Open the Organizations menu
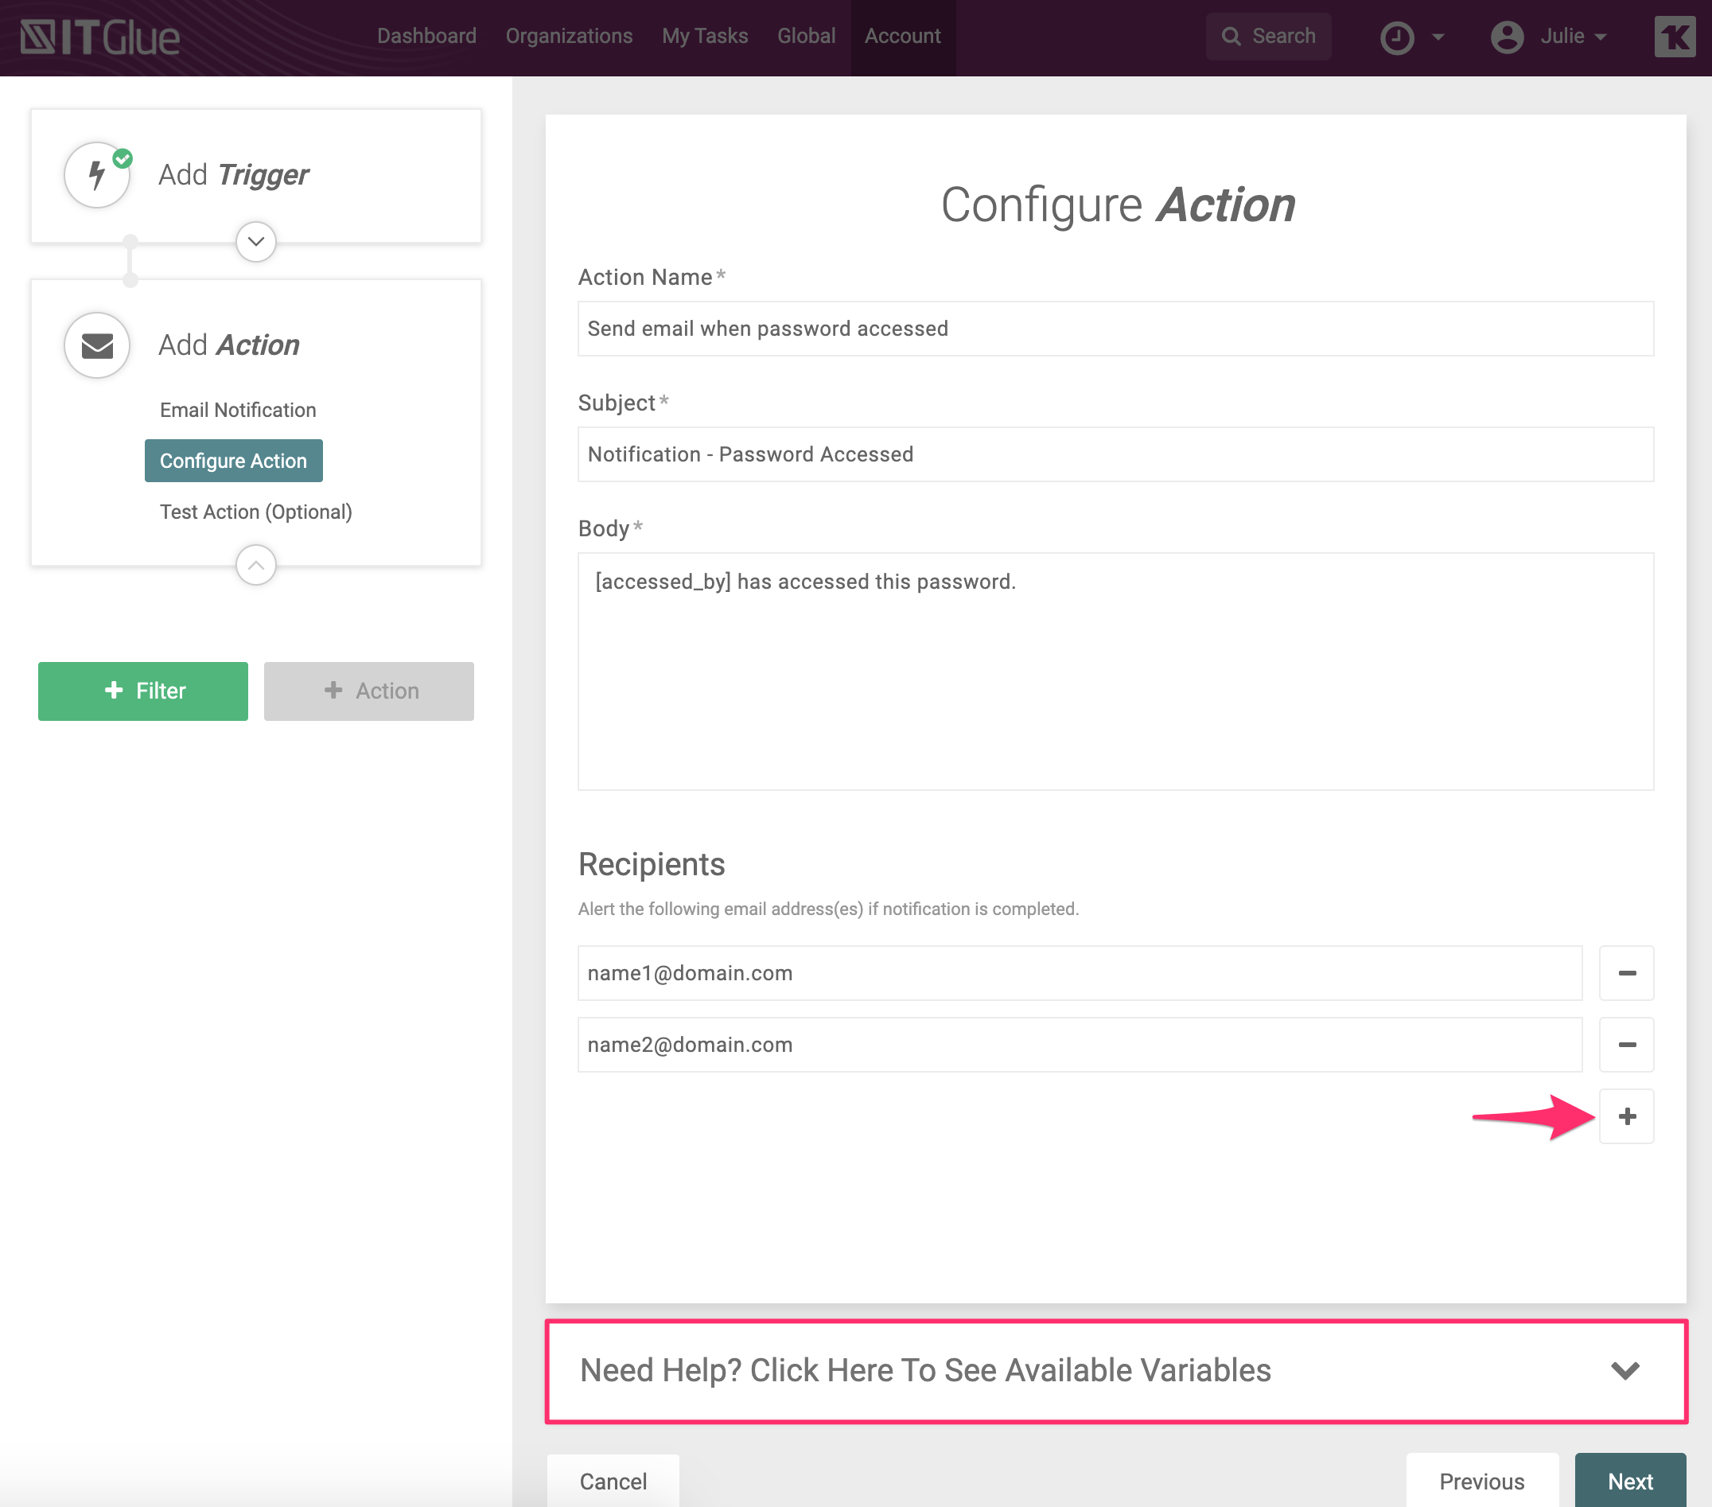The width and height of the screenshot is (1712, 1507). pyautogui.click(x=569, y=36)
